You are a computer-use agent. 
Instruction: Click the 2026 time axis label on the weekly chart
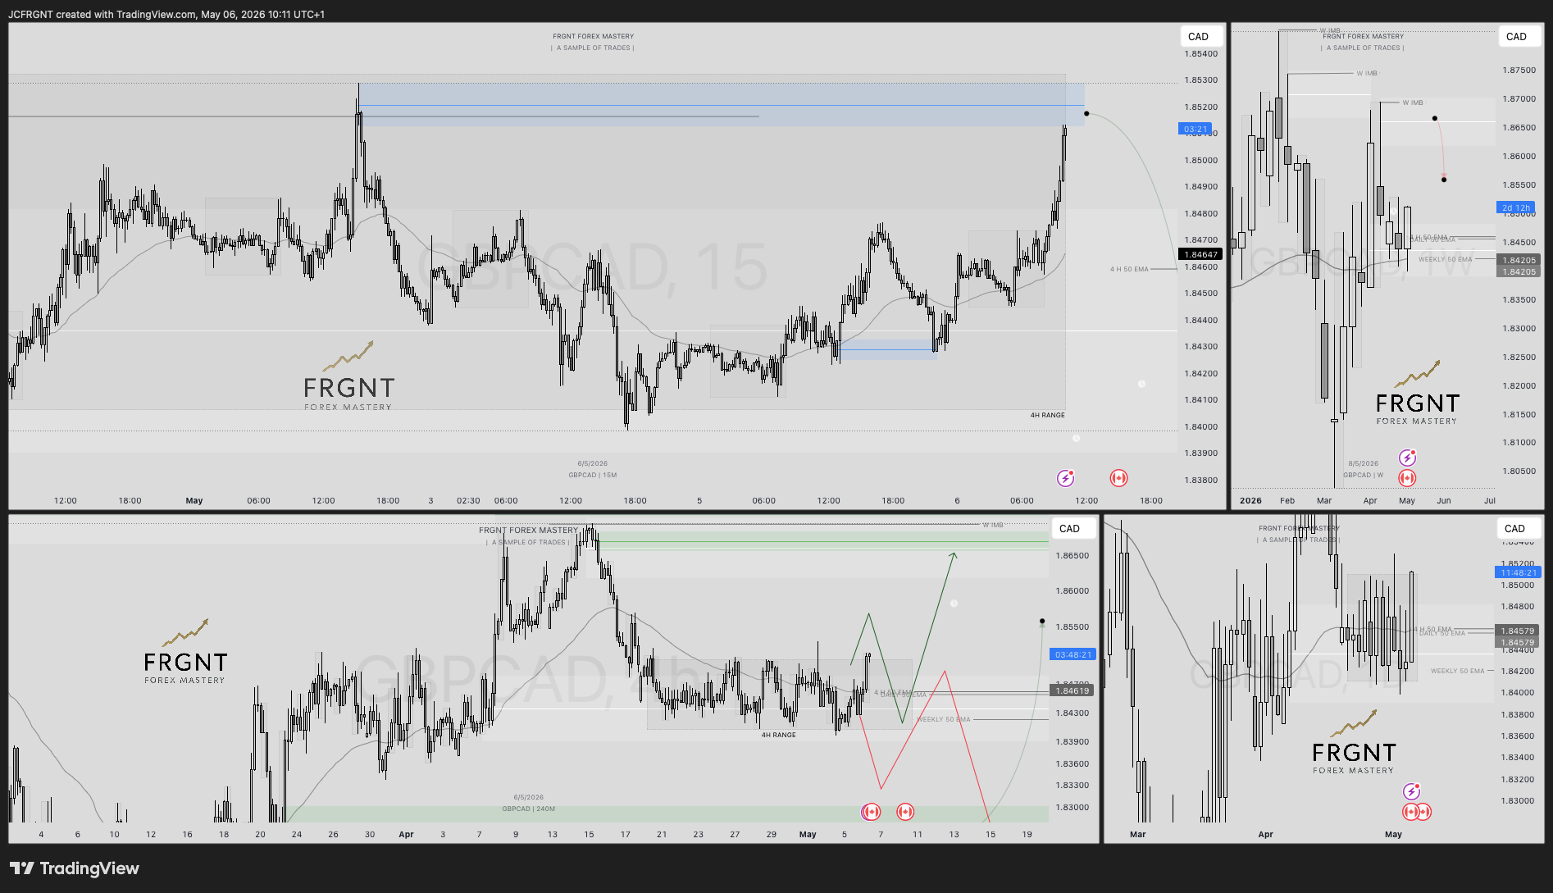(1250, 500)
